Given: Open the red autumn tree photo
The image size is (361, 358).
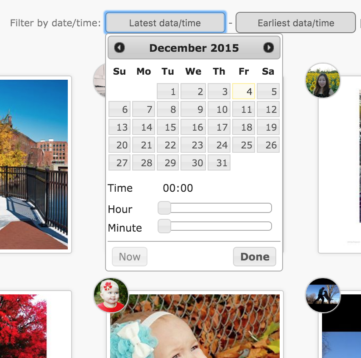Looking at the screenshot, I should pyautogui.click(x=25, y=327).
